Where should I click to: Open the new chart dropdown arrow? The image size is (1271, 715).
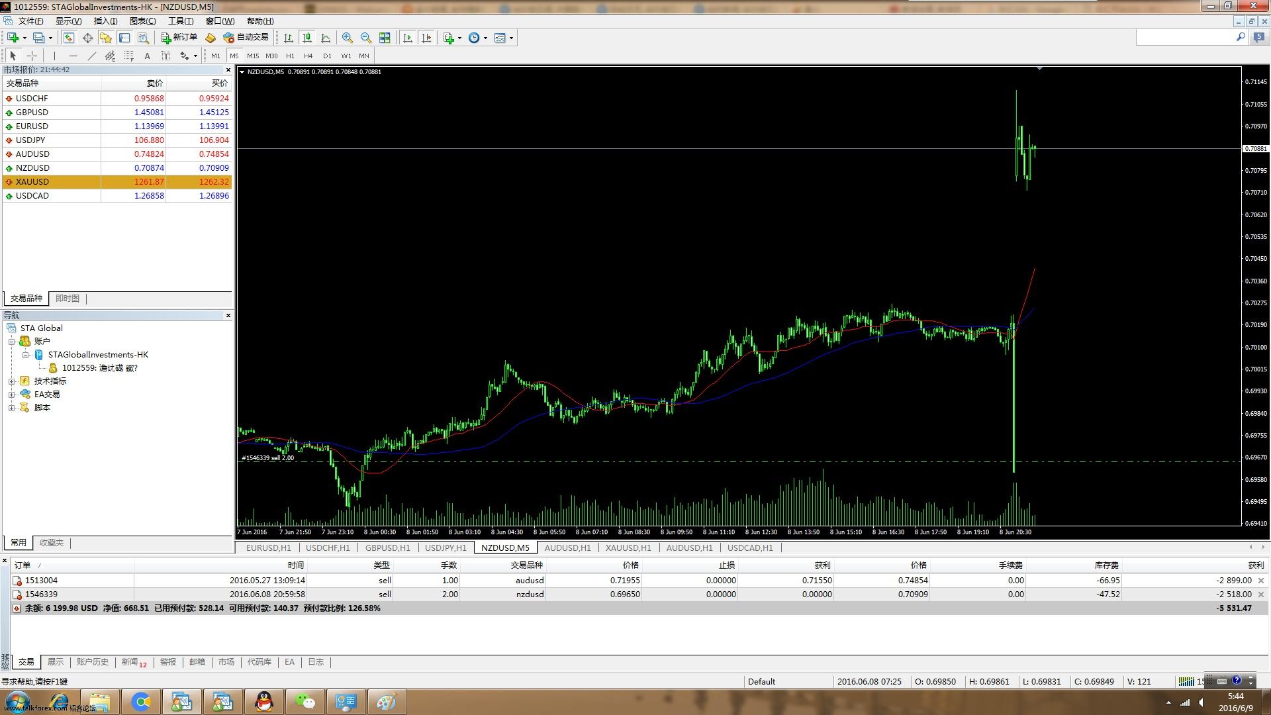24,38
